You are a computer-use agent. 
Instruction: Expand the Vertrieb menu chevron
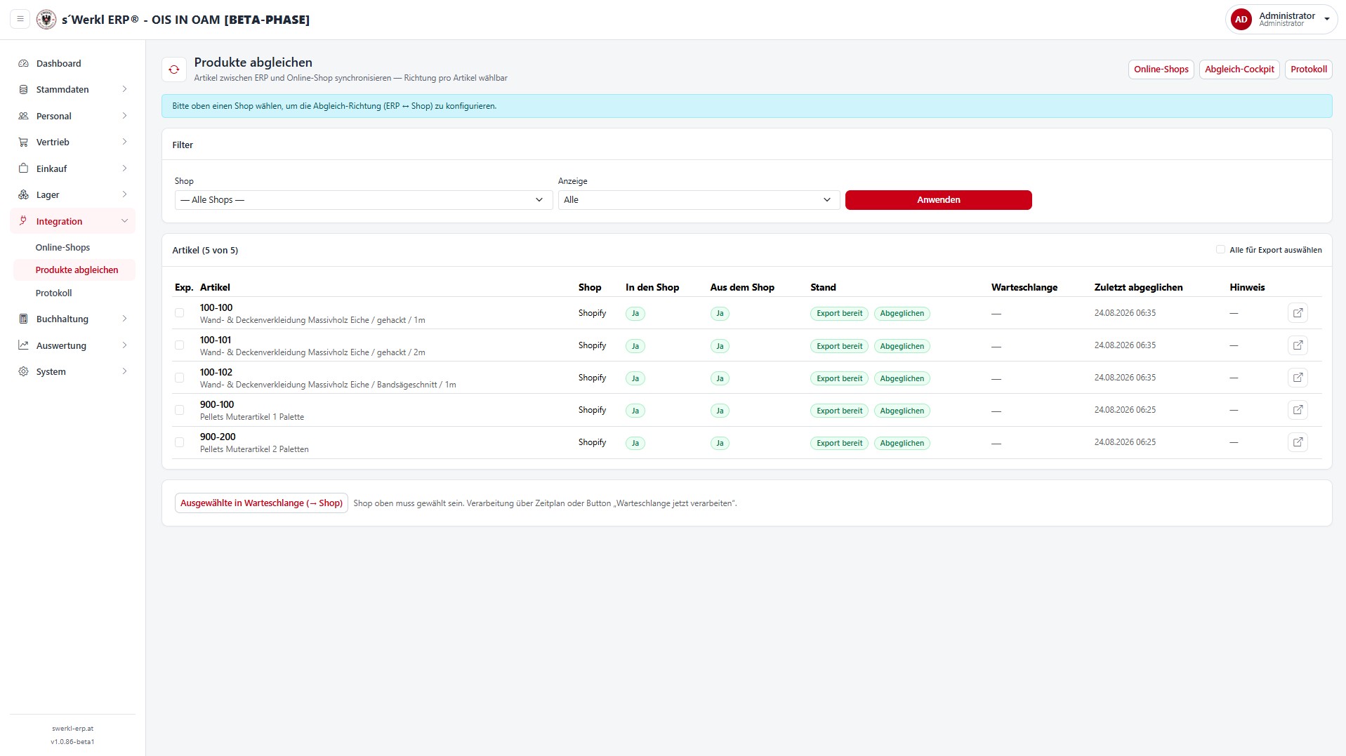pyautogui.click(x=124, y=142)
